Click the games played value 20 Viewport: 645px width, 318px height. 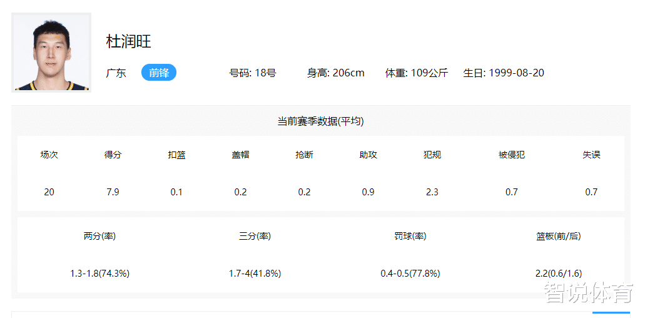[x=49, y=192]
